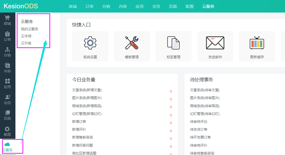
Task: Select 云服务 in top navigation bar
Action: tap(208, 6)
